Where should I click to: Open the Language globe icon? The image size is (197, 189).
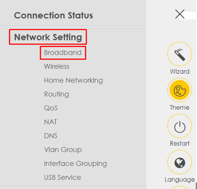coord(179,162)
